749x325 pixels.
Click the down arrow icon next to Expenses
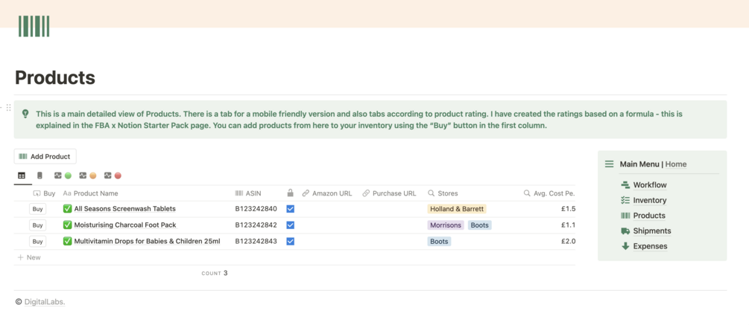[x=625, y=246]
